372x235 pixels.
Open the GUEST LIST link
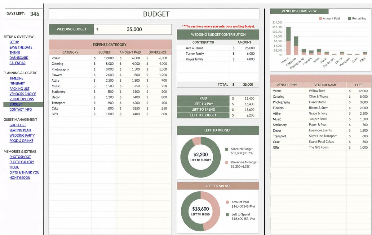[18, 125]
